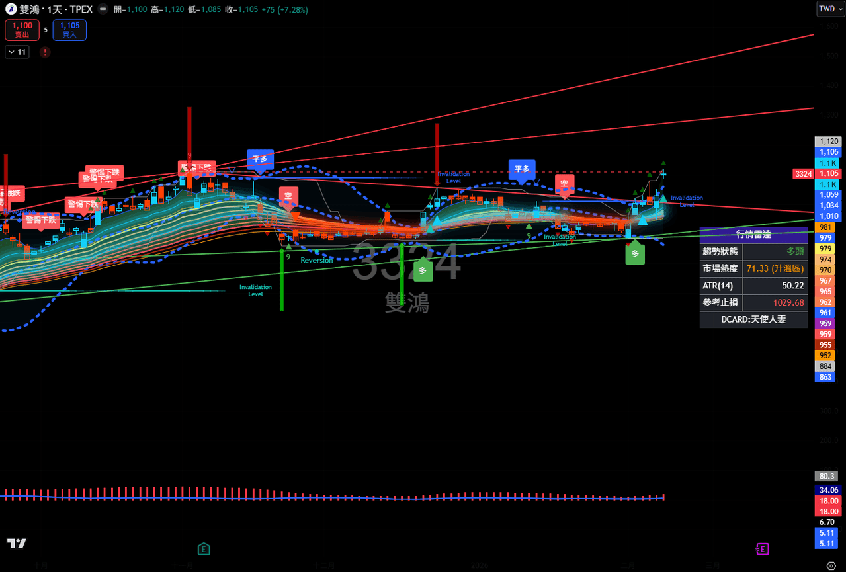The width and height of the screenshot is (846, 572).
Task: Click the ATR(14) cell
Action: pos(721,286)
